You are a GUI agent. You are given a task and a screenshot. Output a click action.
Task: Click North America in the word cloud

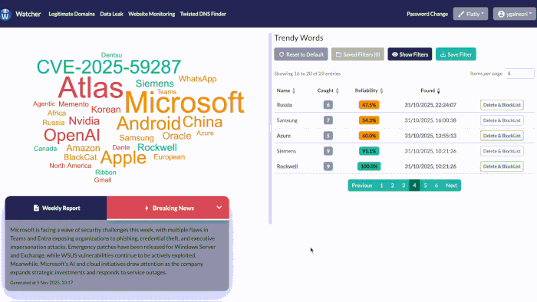coord(71,166)
